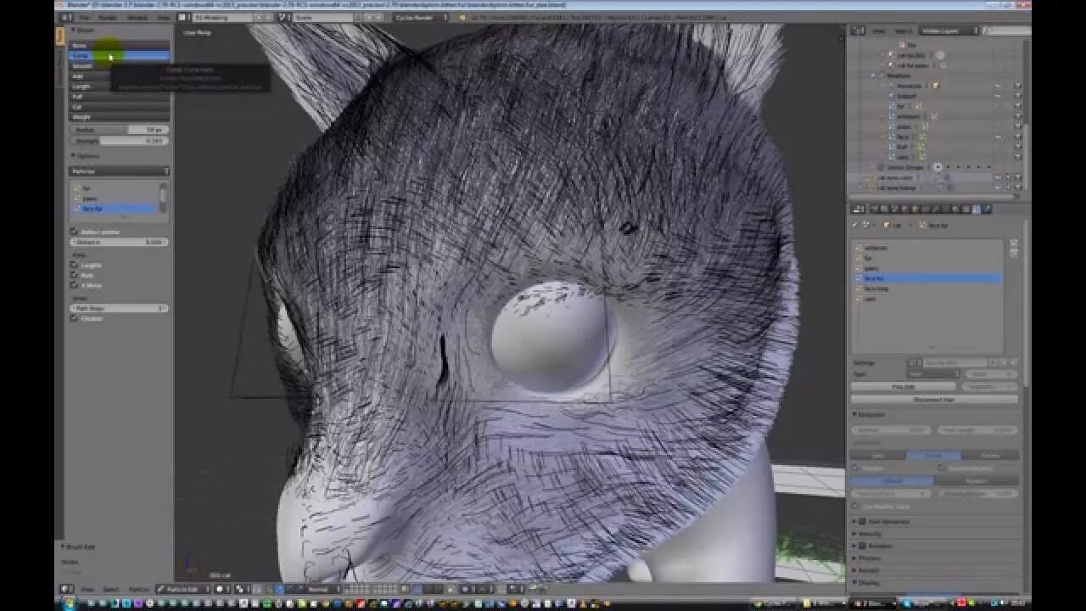Choose Volume as emission source
1086x611 pixels.
point(990,456)
